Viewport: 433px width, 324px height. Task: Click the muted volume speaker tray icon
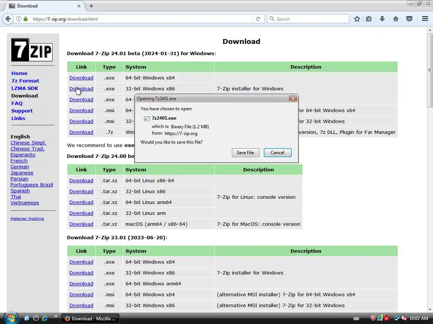404,318
